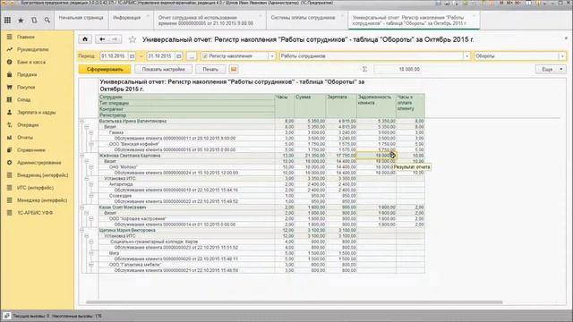Screen dimensions: 573x322
Task: Click the status bar calls icon
Action: 6,316
